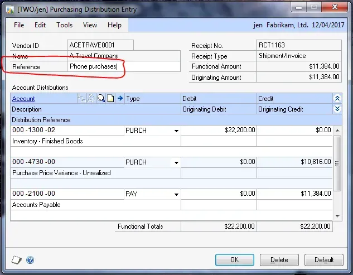This screenshot has width=353, height=275.
Task: Collapse rows with the double up chevron
Action: [337, 99]
